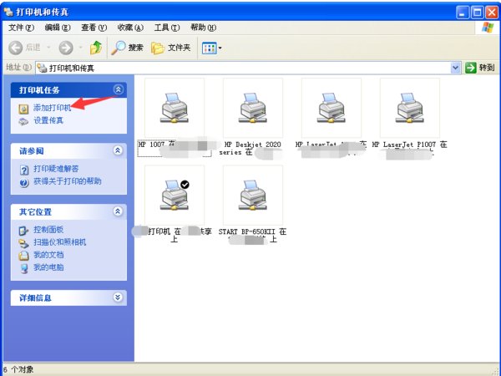Open 我的文档 link

[48, 255]
